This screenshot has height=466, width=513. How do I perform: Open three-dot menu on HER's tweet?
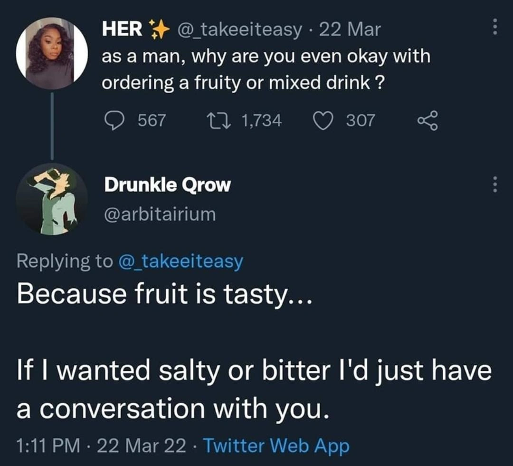click(x=494, y=27)
